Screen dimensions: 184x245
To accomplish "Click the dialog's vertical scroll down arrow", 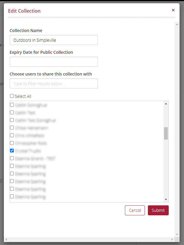I will pyautogui.click(x=177, y=234).
